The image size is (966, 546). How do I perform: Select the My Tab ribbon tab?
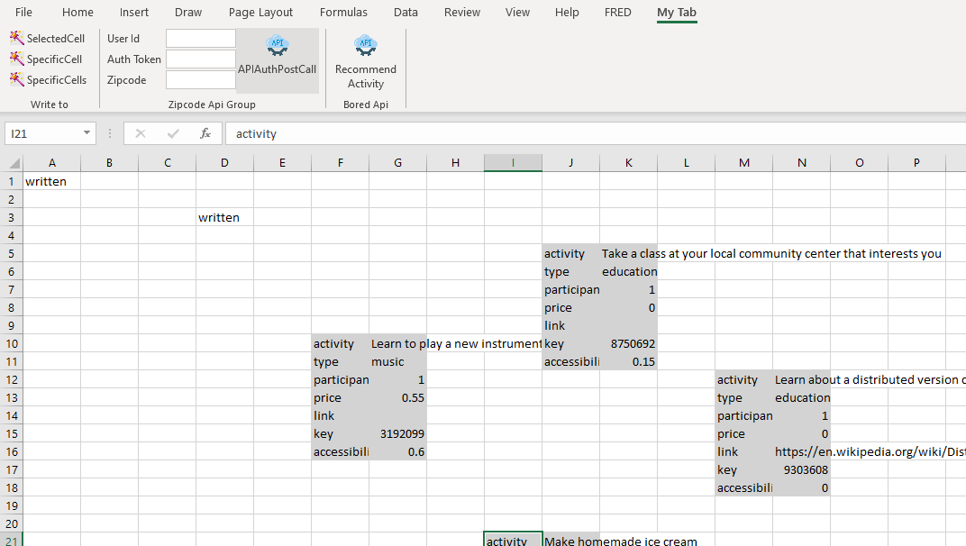click(x=677, y=13)
